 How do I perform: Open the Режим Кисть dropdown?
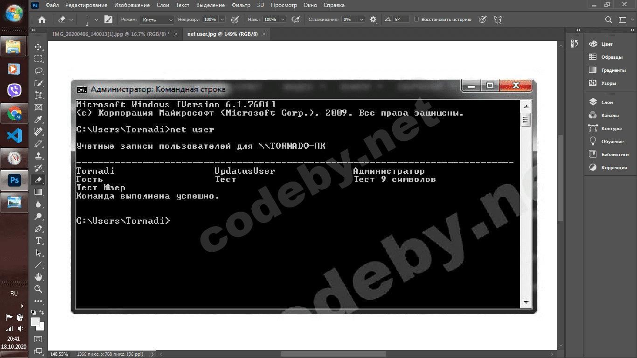coord(157,20)
